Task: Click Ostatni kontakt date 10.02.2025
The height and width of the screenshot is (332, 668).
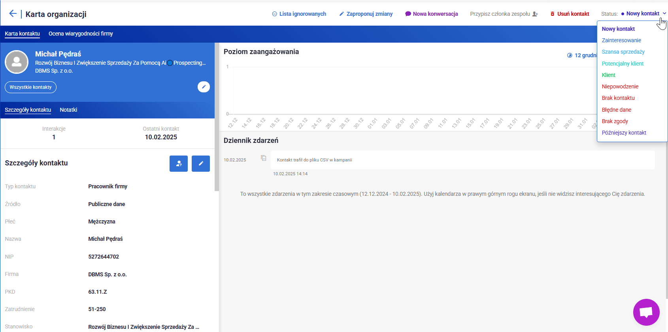Action: pyautogui.click(x=161, y=137)
